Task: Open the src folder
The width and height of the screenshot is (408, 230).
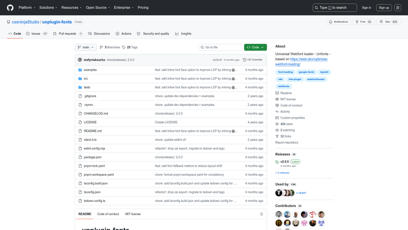Action: point(86,79)
